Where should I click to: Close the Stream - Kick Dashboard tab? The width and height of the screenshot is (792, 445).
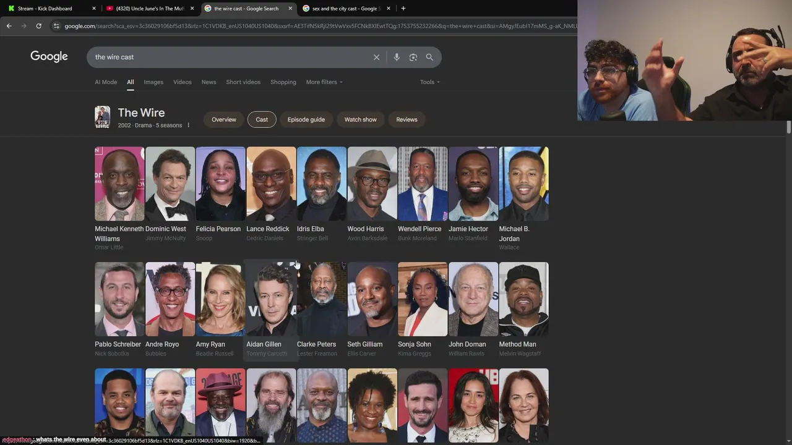pyautogui.click(x=94, y=8)
